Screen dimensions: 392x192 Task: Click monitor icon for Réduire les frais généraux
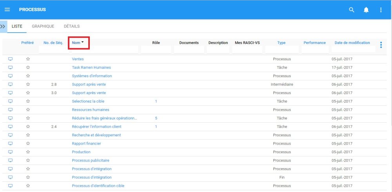pos(10,118)
